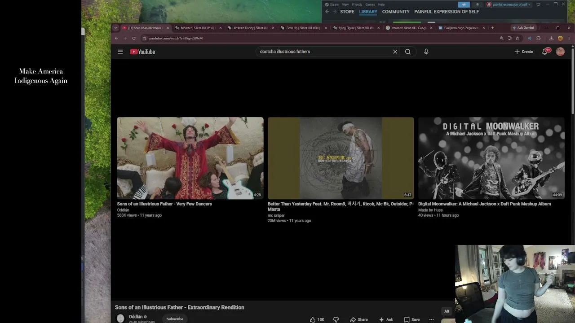Reload the YouTube page in Chrome
The image size is (575, 323).
coord(134,38)
